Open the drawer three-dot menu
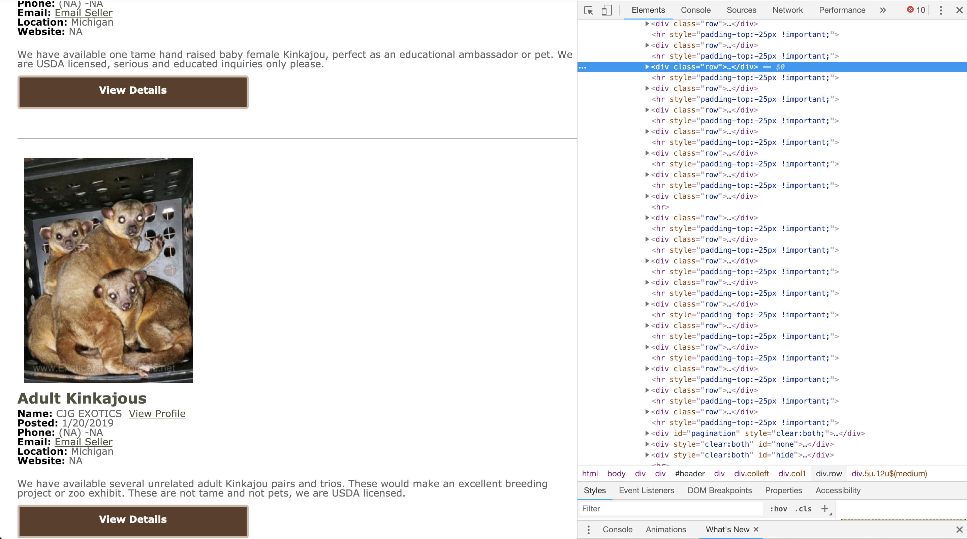 [x=588, y=529]
